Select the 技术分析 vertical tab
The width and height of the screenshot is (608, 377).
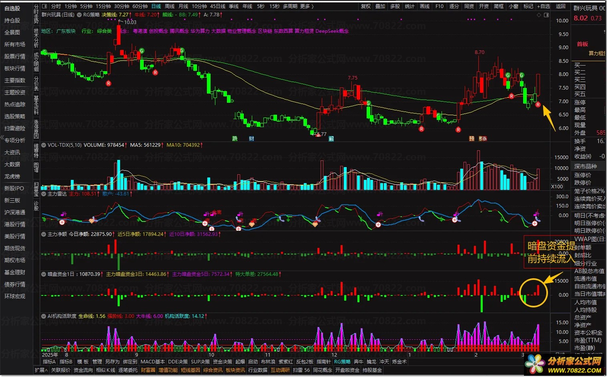[x=36, y=38]
